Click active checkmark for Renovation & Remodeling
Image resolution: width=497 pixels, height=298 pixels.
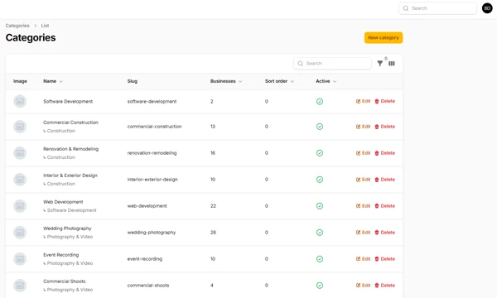[x=320, y=153]
